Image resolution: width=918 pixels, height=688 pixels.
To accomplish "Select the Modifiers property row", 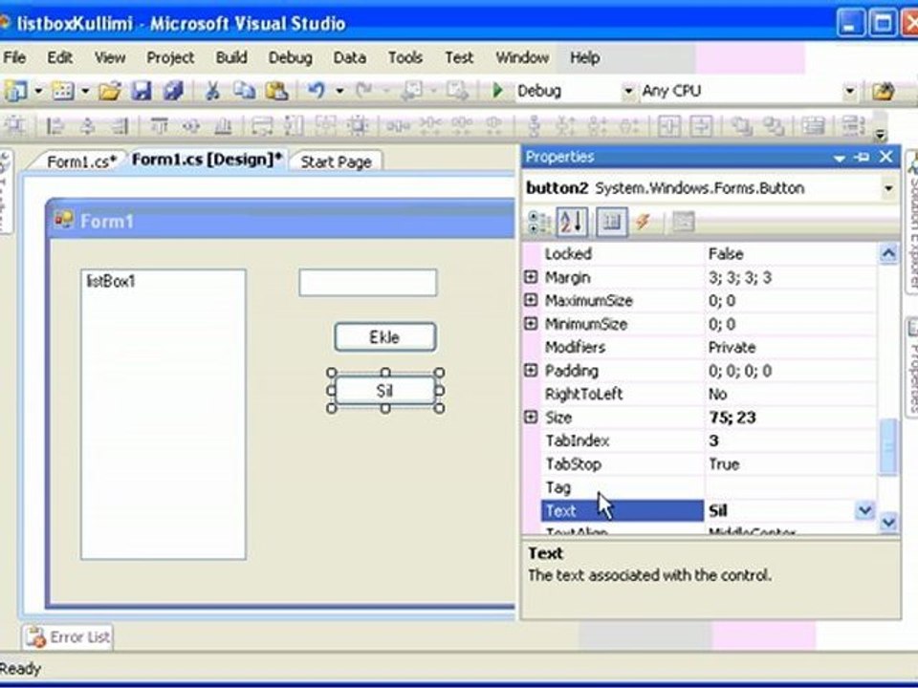I will click(709, 347).
